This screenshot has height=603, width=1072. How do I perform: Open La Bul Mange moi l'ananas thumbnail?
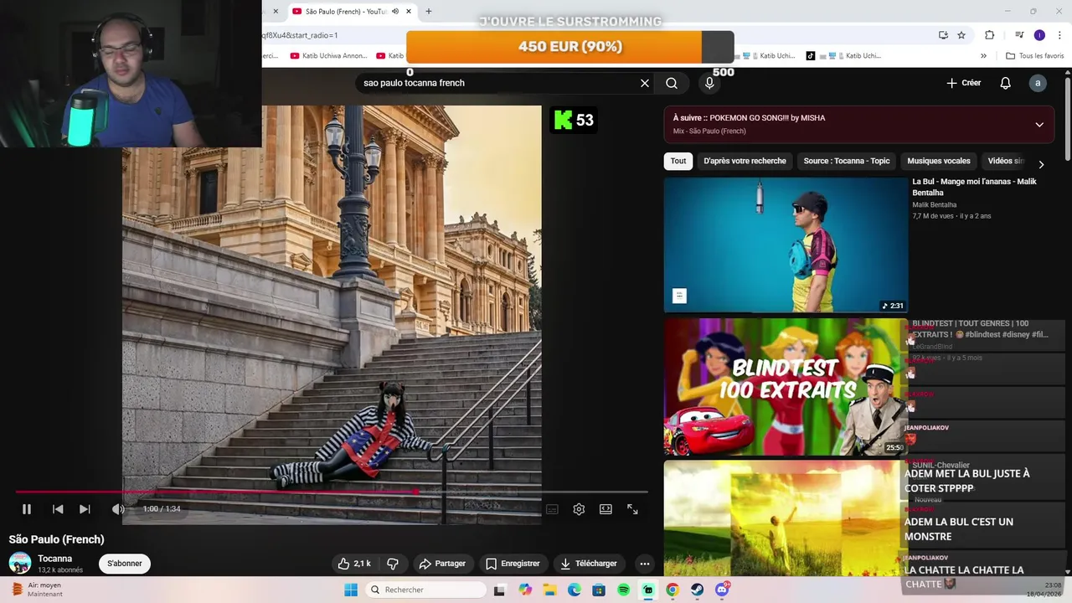786,245
